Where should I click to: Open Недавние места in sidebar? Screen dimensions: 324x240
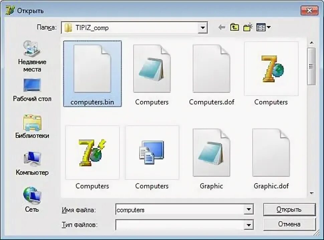pyautogui.click(x=32, y=56)
